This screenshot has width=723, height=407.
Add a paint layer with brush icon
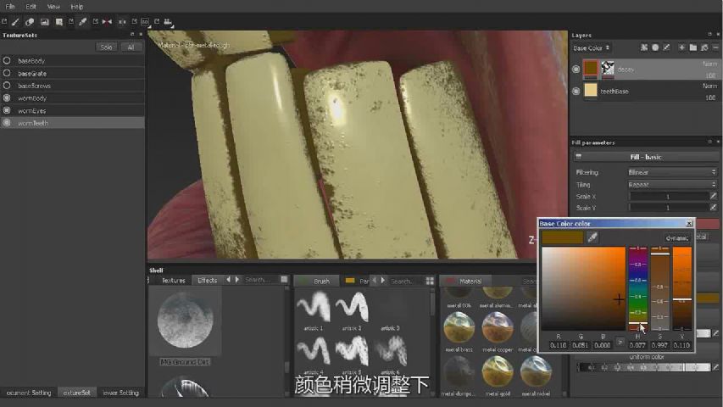click(x=666, y=47)
